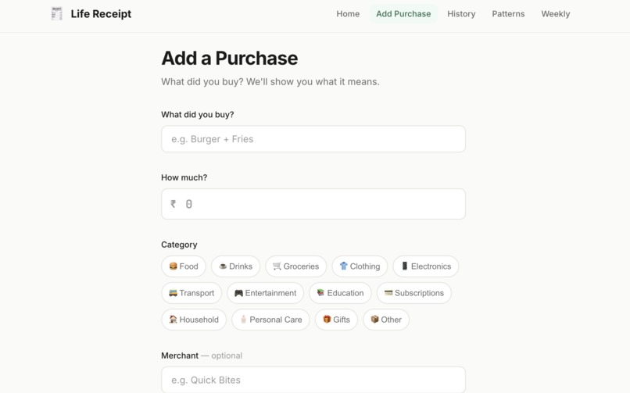Pick the Clothing category chip
Screen dimensions: 630x393
pyautogui.click(x=360, y=266)
